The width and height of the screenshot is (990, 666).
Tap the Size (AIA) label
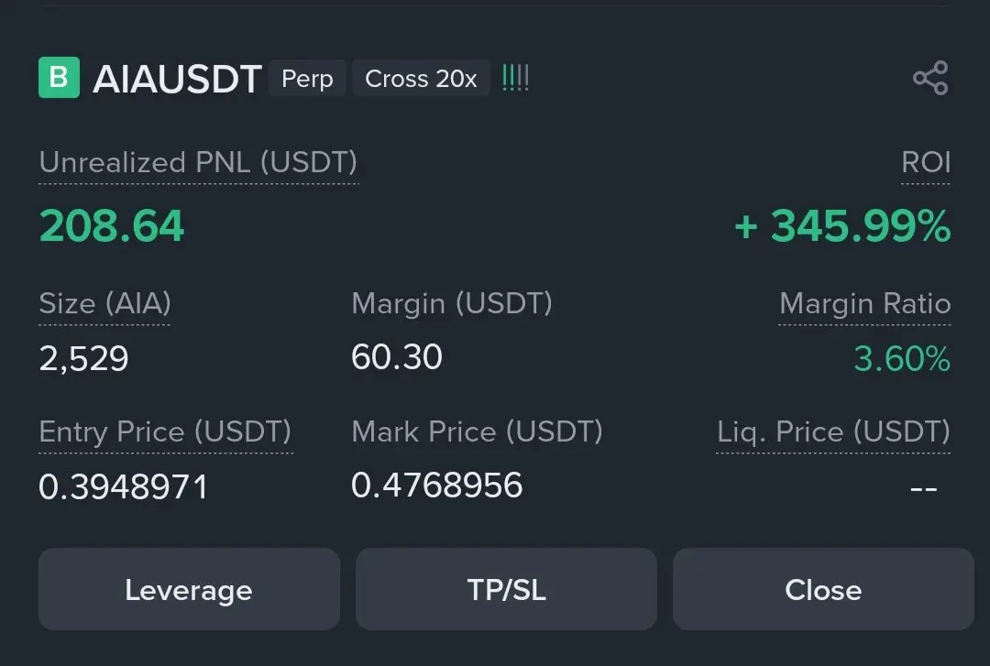[104, 303]
